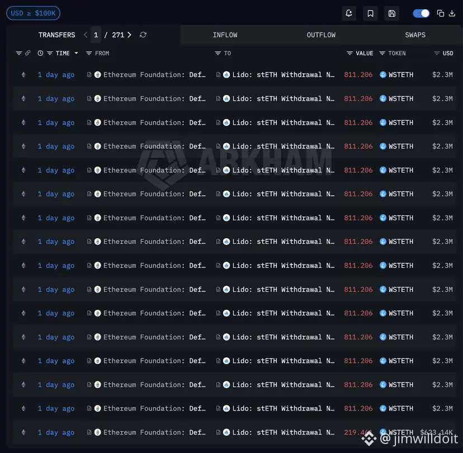The image size is (463, 453).
Task: Open the TO column filter
Action: [x=218, y=53]
